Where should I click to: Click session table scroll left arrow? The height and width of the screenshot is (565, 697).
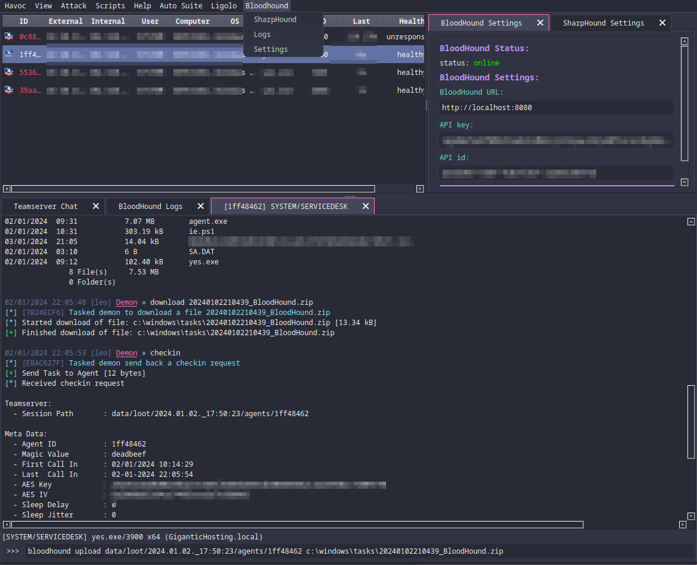tap(7, 189)
